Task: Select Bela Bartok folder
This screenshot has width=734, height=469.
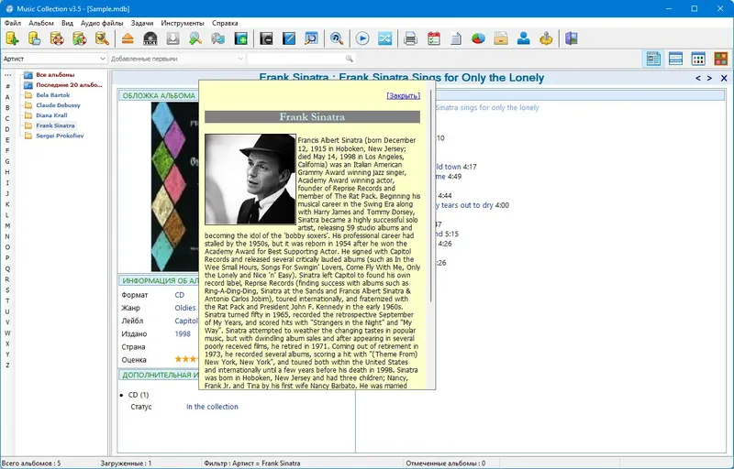Action: coord(53,95)
